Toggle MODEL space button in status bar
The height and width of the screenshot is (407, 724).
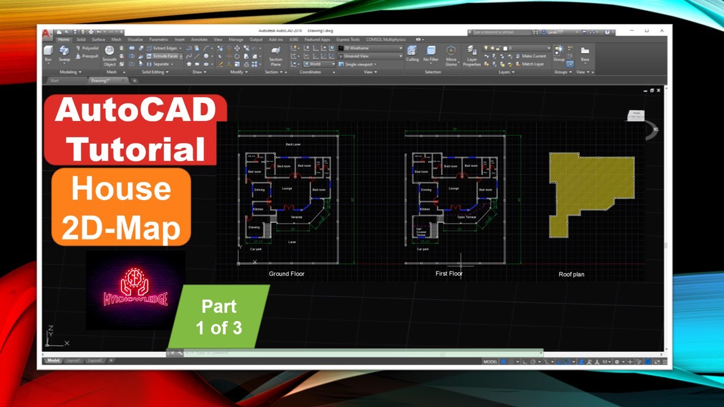(x=490, y=361)
